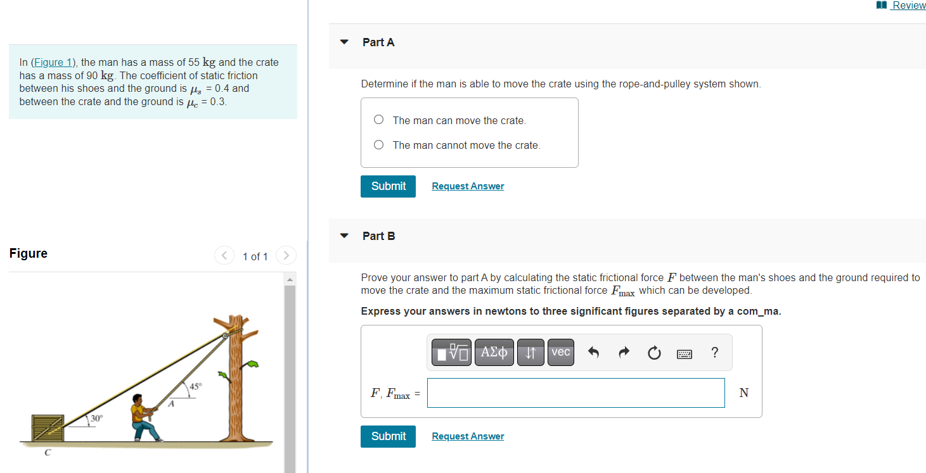Image resolution: width=926 pixels, height=473 pixels.
Task: Select "The man can move the crate"
Action: (378, 119)
